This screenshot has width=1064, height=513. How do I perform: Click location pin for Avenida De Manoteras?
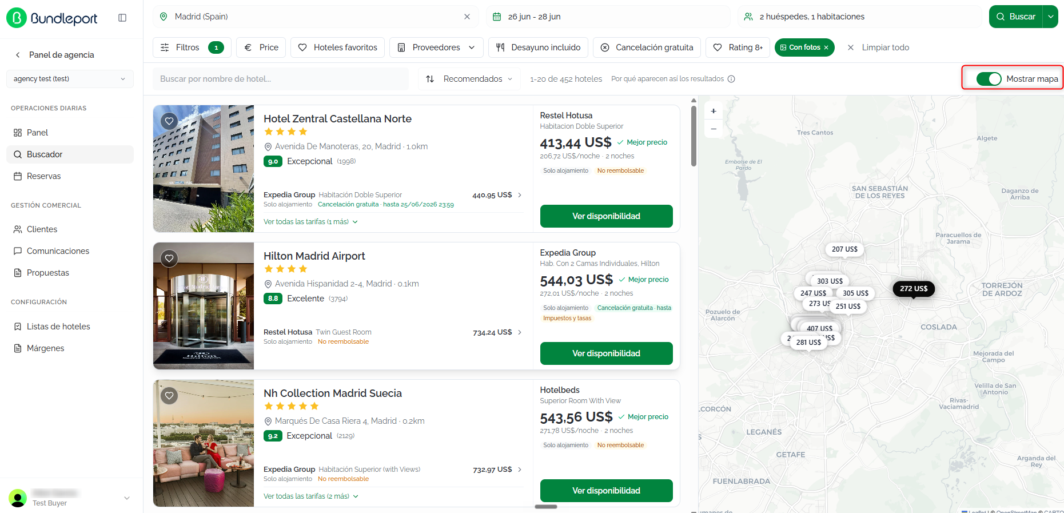(x=268, y=147)
